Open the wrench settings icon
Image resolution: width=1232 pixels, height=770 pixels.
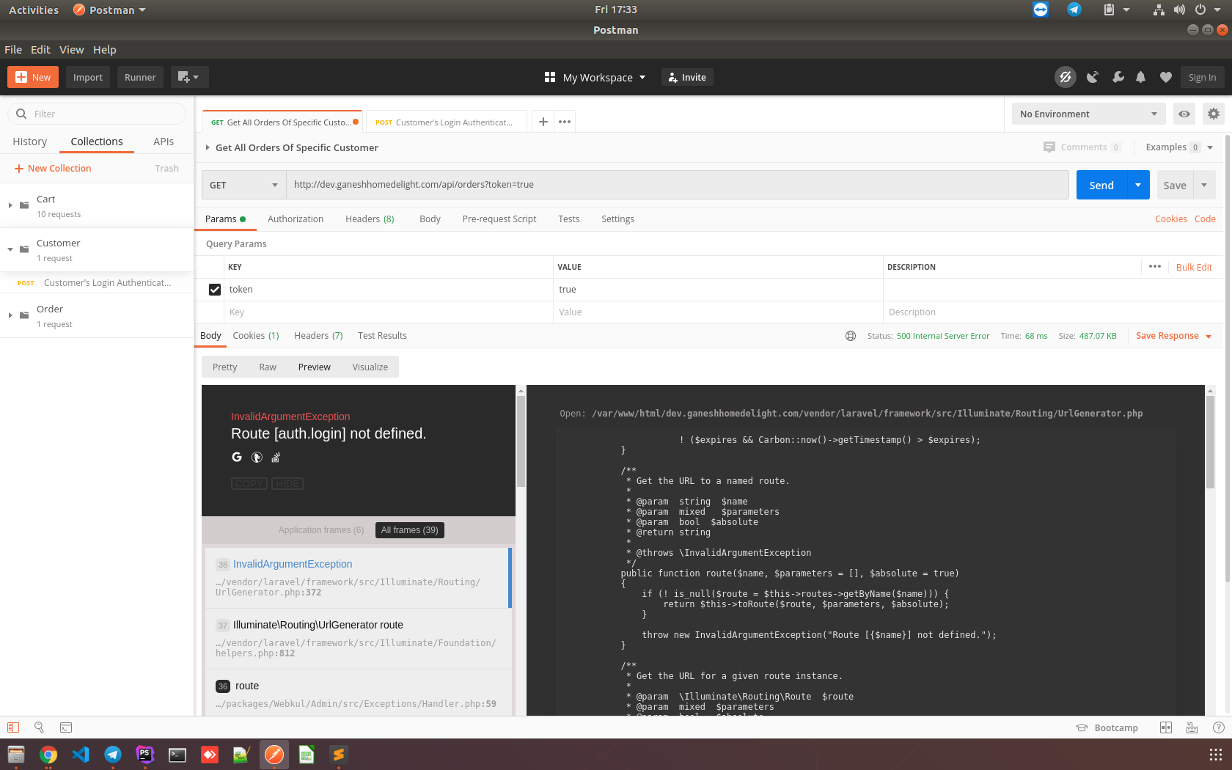pyautogui.click(x=1118, y=77)
